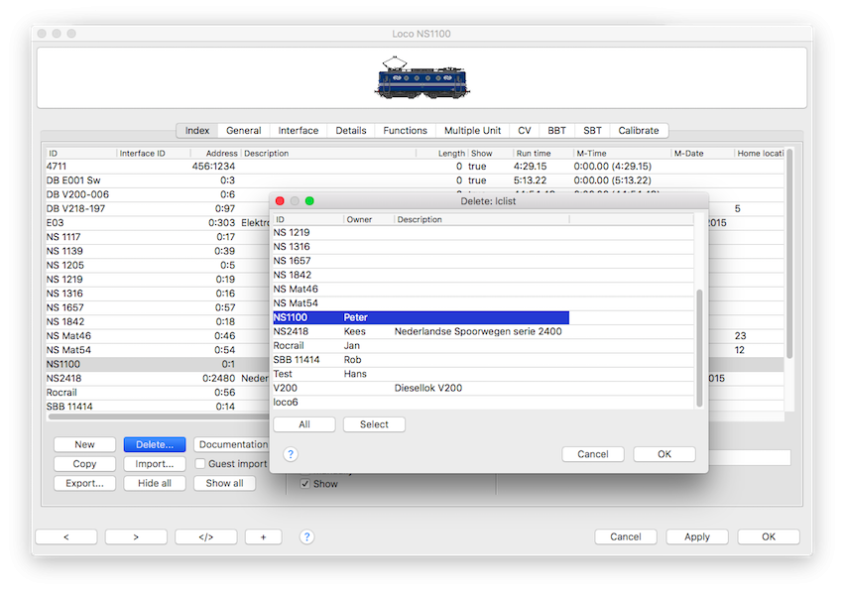Go to next loco with the > button
The image size is (844, 593).
click(136, 536)
